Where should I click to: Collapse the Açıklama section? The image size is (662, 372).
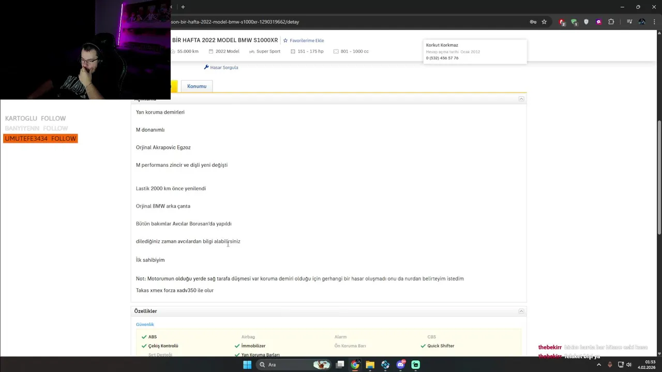(521, 99)
